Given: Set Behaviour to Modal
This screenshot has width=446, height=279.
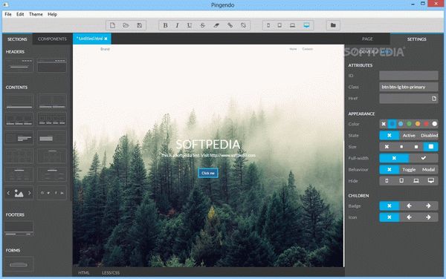Looking at the screenshot, I should [428, 169].
